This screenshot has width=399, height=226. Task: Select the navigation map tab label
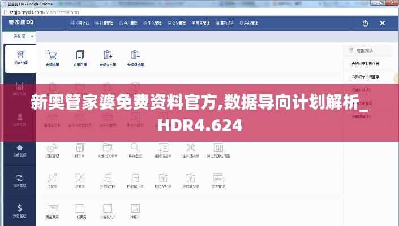19,37
